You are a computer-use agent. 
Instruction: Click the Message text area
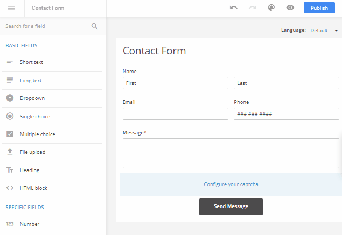231,153
